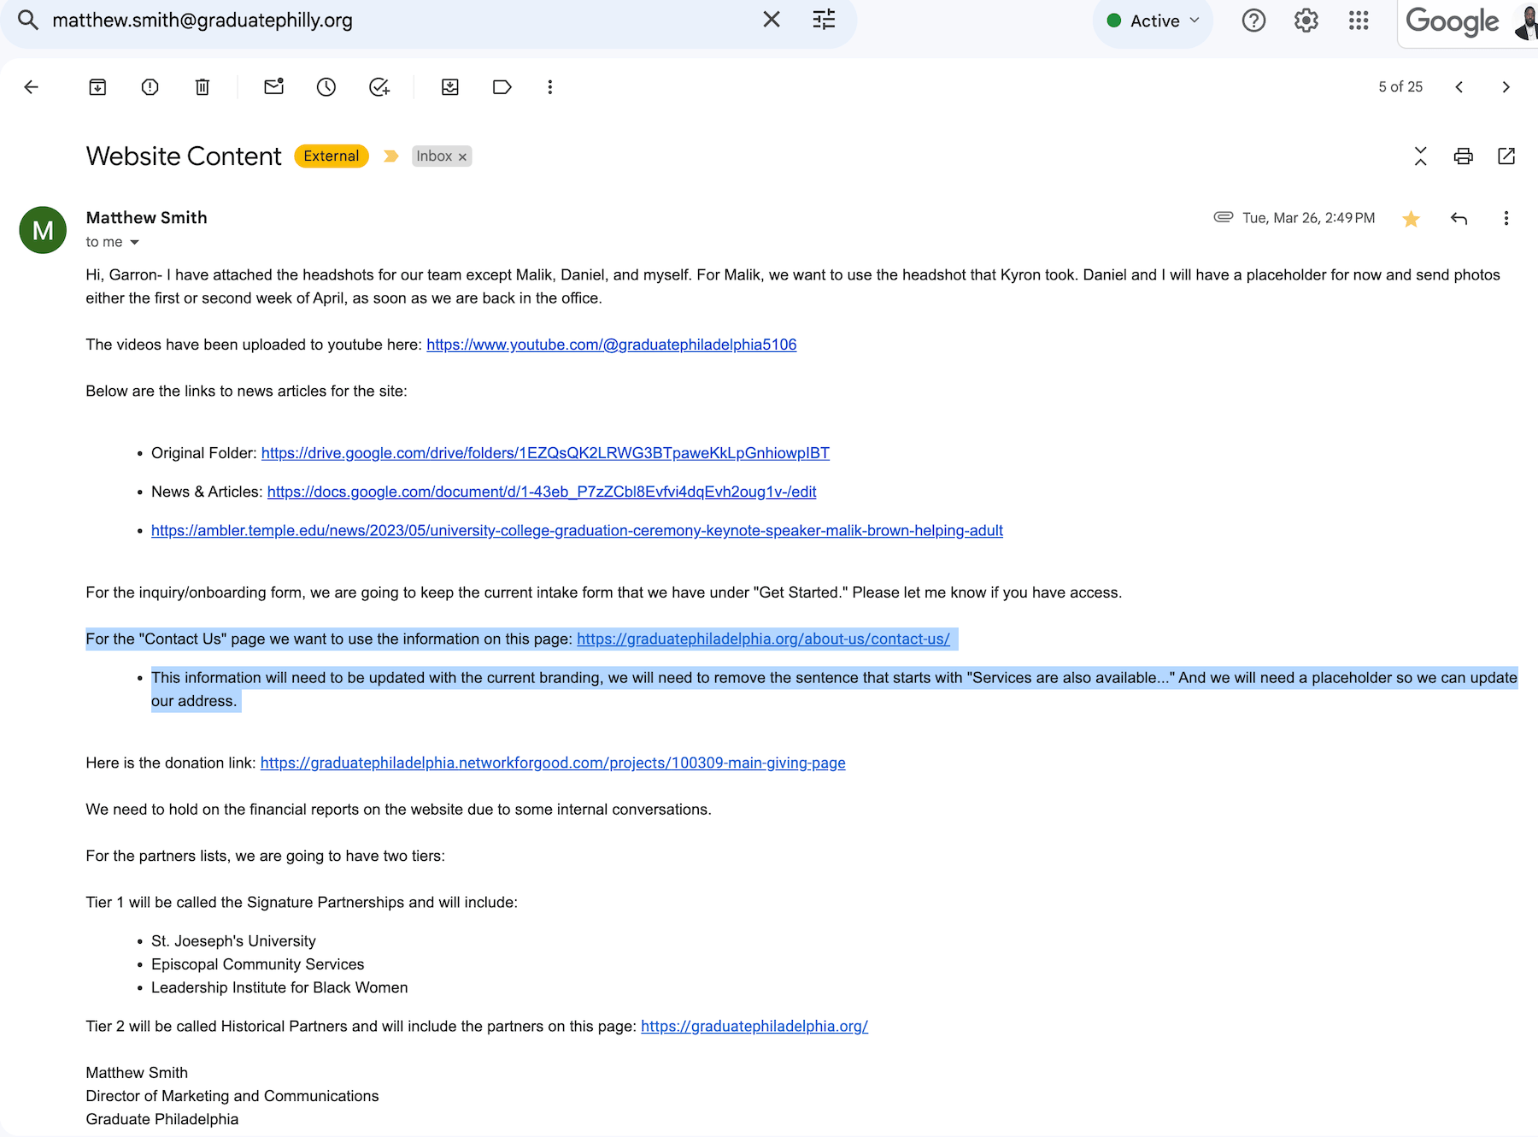Unstar this message
Screen dimensions: 1538x1137
pos(1412,219)
